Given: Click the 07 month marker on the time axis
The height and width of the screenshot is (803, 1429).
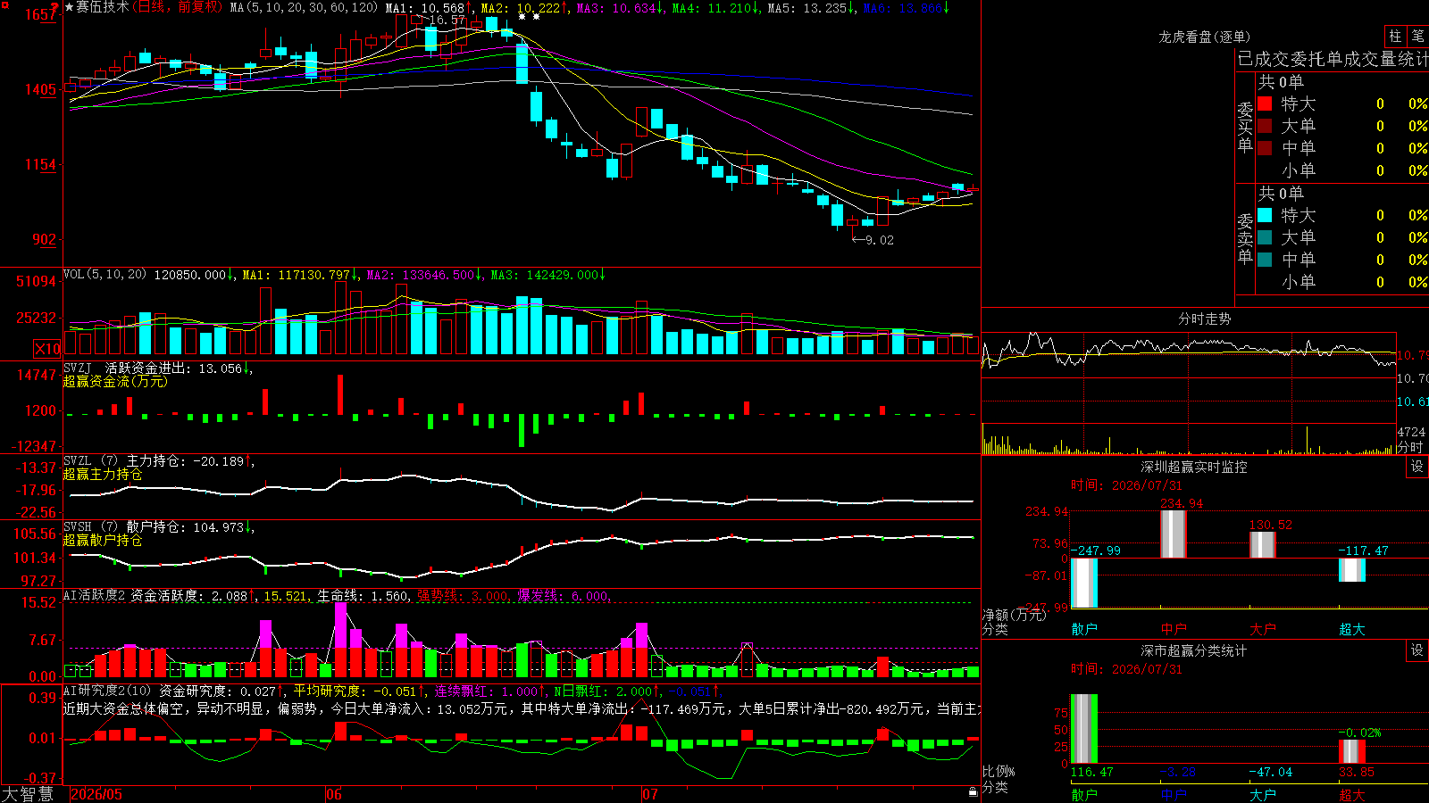Looking at the screenshot, I should point(650,794).
